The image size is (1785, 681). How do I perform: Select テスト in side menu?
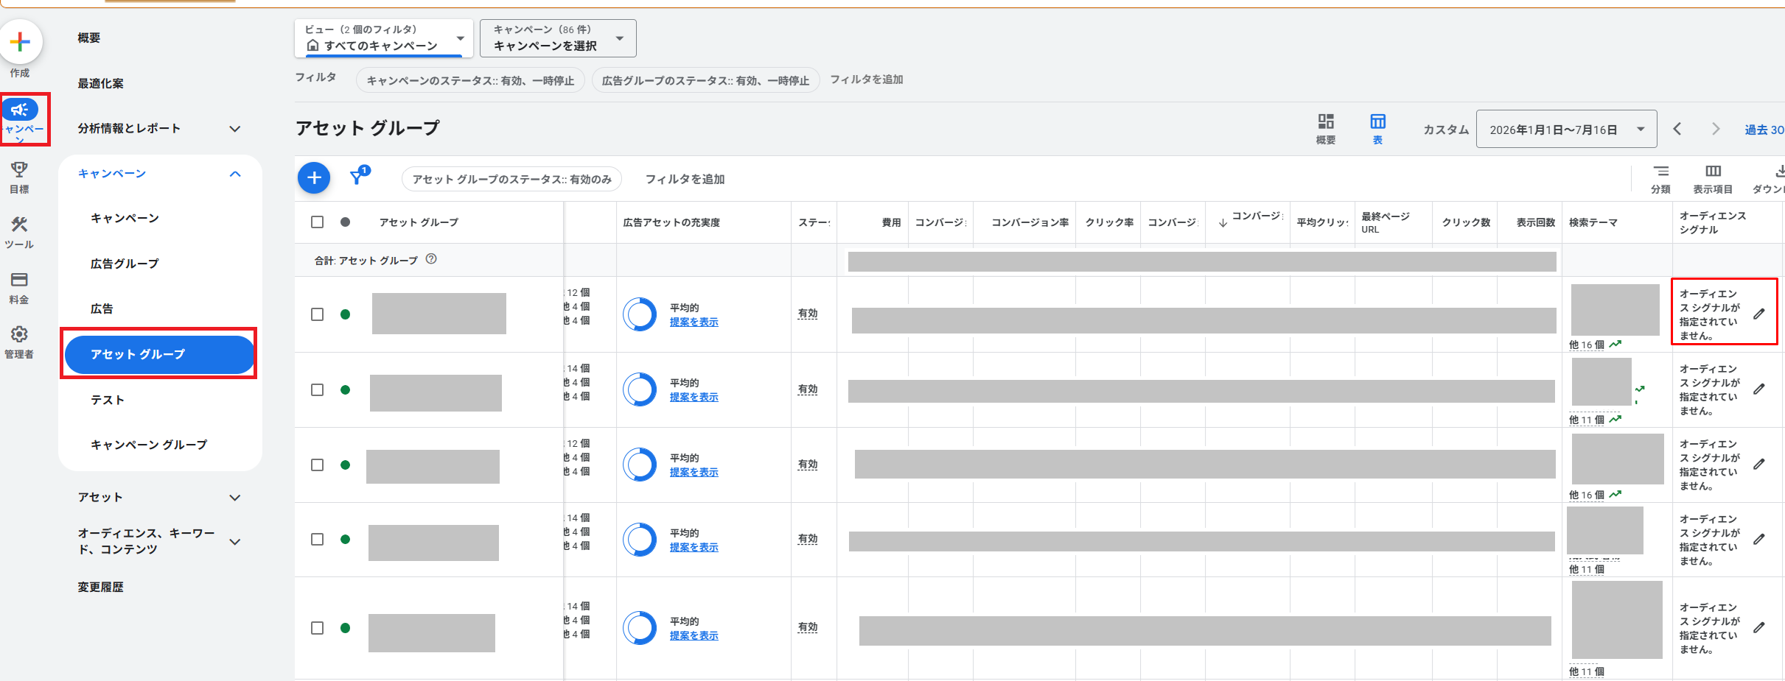point(108,400)
